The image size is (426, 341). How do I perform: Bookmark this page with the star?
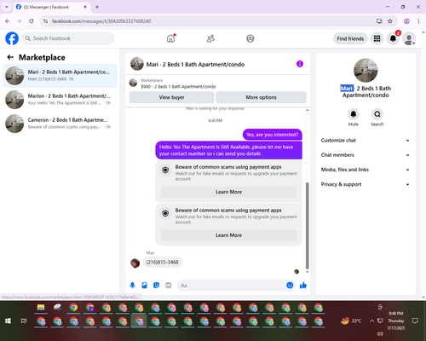390,21
